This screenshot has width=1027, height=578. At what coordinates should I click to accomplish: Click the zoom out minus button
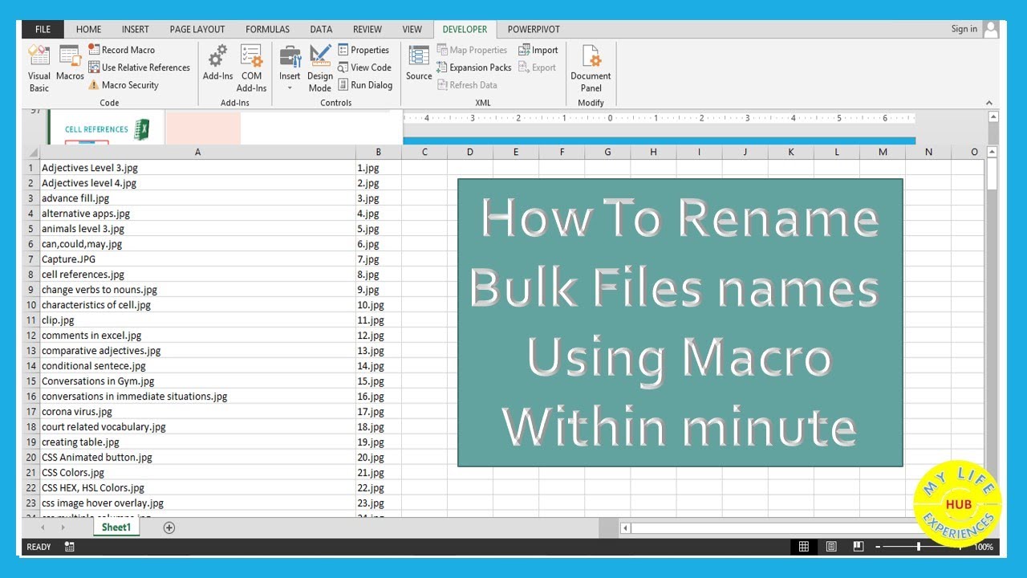(x=878, y=547)
